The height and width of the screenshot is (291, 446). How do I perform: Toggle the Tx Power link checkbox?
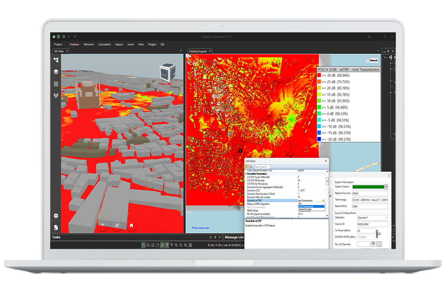pos(379,234)
